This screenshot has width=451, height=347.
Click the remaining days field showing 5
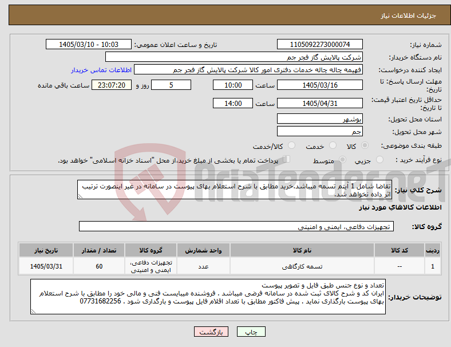coord(171,85)
